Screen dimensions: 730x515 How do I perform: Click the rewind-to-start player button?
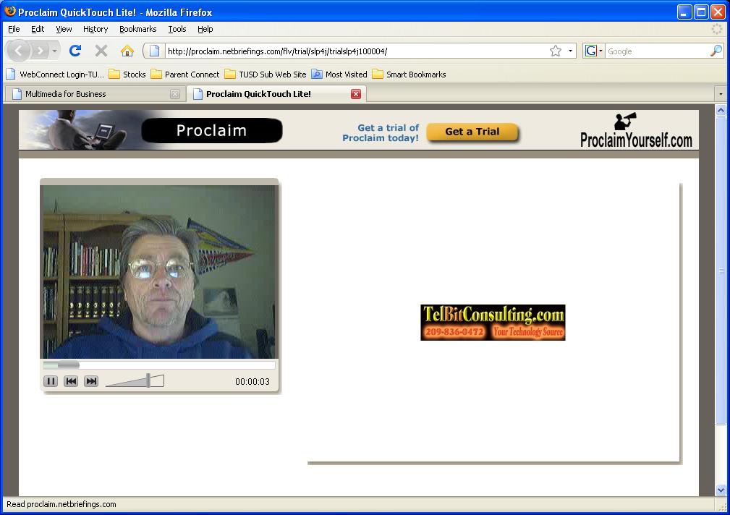click(70, 381)
